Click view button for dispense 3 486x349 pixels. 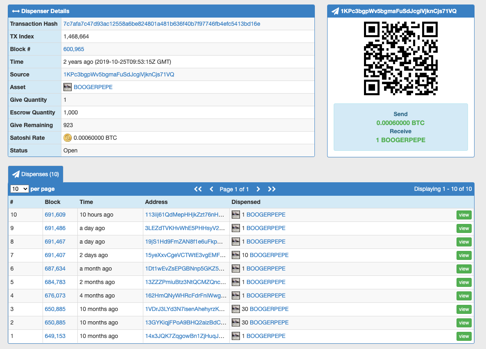(464, 309)
